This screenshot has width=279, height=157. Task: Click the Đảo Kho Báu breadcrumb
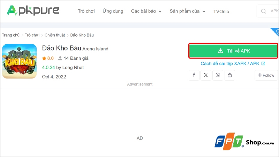point(82,35)
